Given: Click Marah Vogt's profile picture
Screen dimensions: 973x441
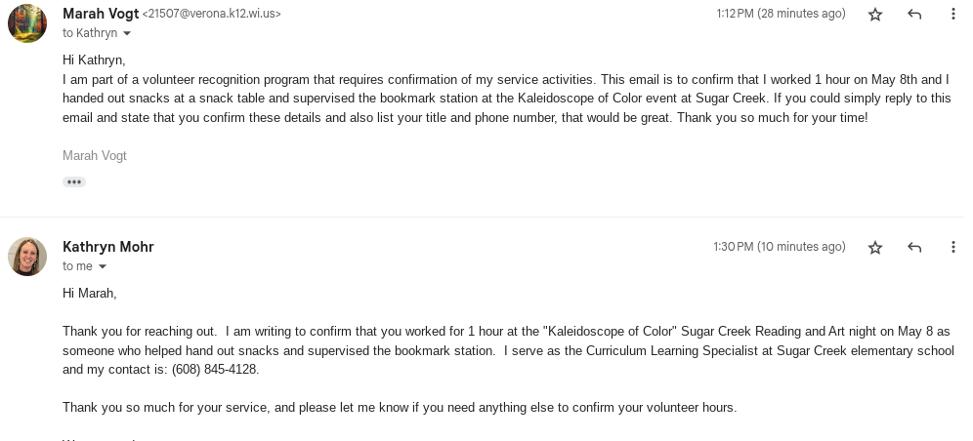Looking at the screenshot, I should pos(27,23).
